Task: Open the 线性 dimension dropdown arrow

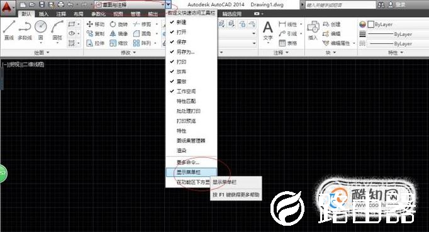Action: (x=301, y=24)
